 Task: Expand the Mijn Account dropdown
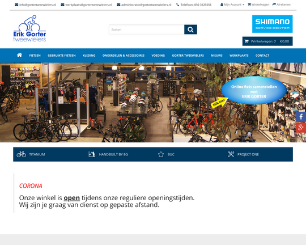pos(232,5)
